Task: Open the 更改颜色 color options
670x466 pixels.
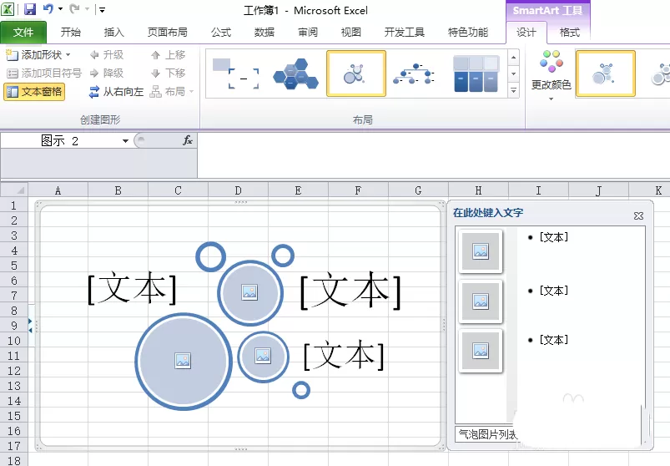Action: pos(552,75)
